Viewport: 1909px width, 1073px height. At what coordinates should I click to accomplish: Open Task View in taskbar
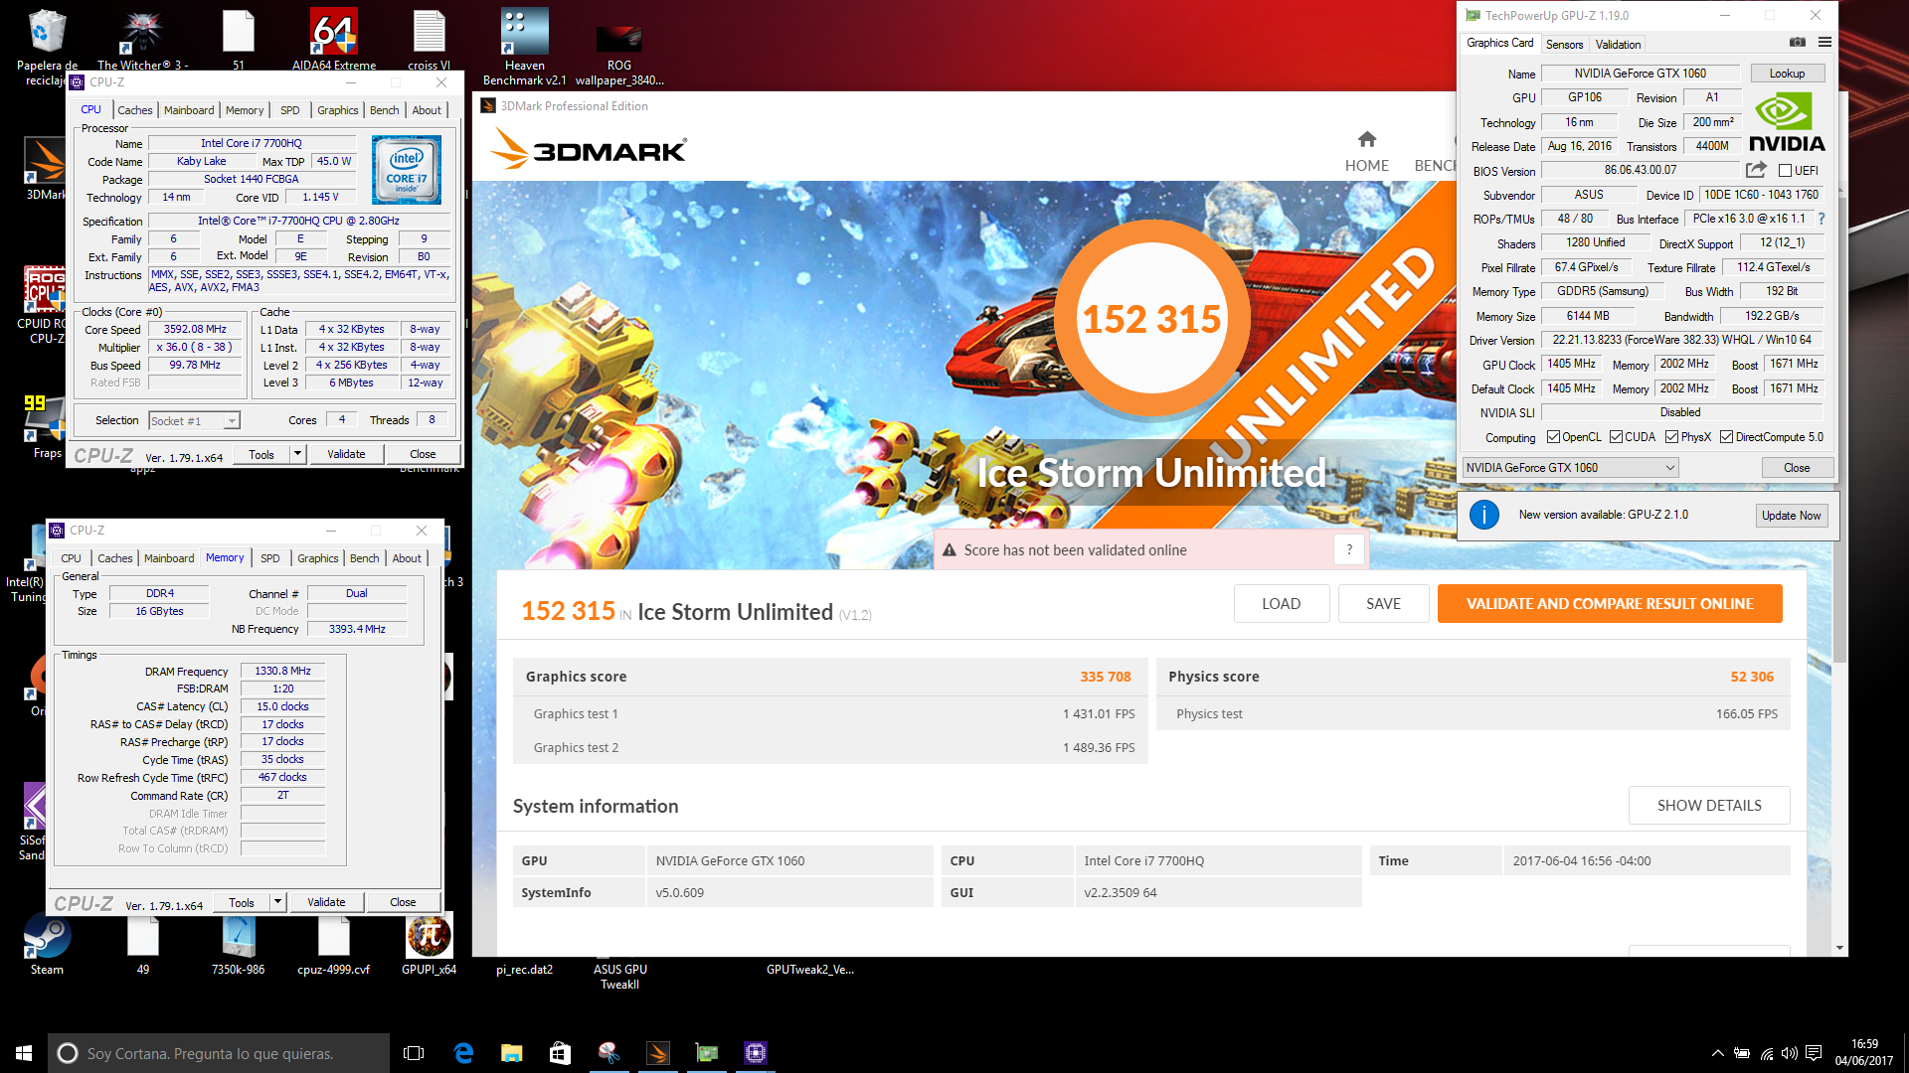414,1053
